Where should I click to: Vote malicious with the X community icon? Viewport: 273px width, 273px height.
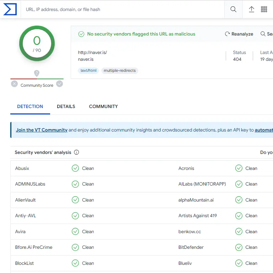click(x=14, y=84)
